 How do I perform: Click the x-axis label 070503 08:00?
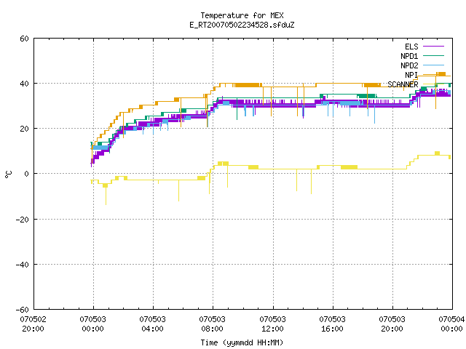pyautogui.click(x=212, y=324)
